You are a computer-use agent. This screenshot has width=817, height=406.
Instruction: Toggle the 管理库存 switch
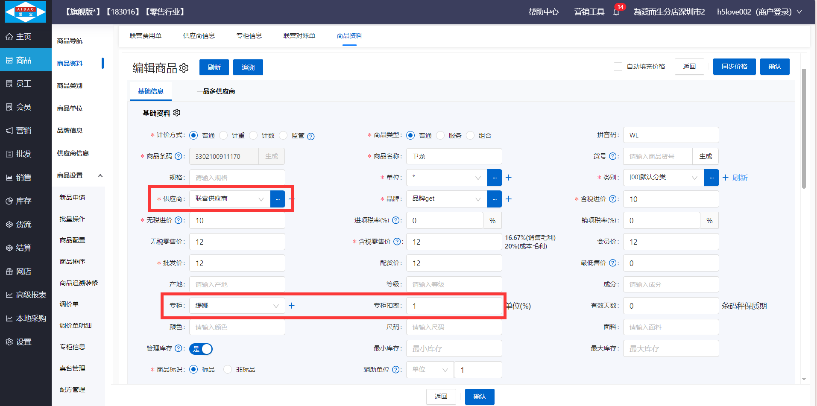(201, 349)
